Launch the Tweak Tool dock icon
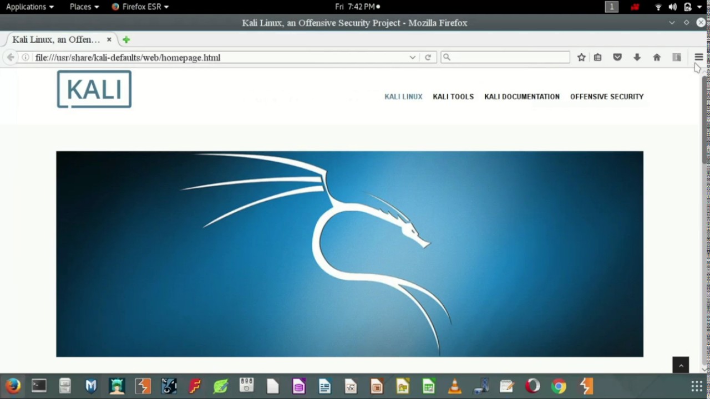This screenshot has height=399, width=710. point(247,386)
